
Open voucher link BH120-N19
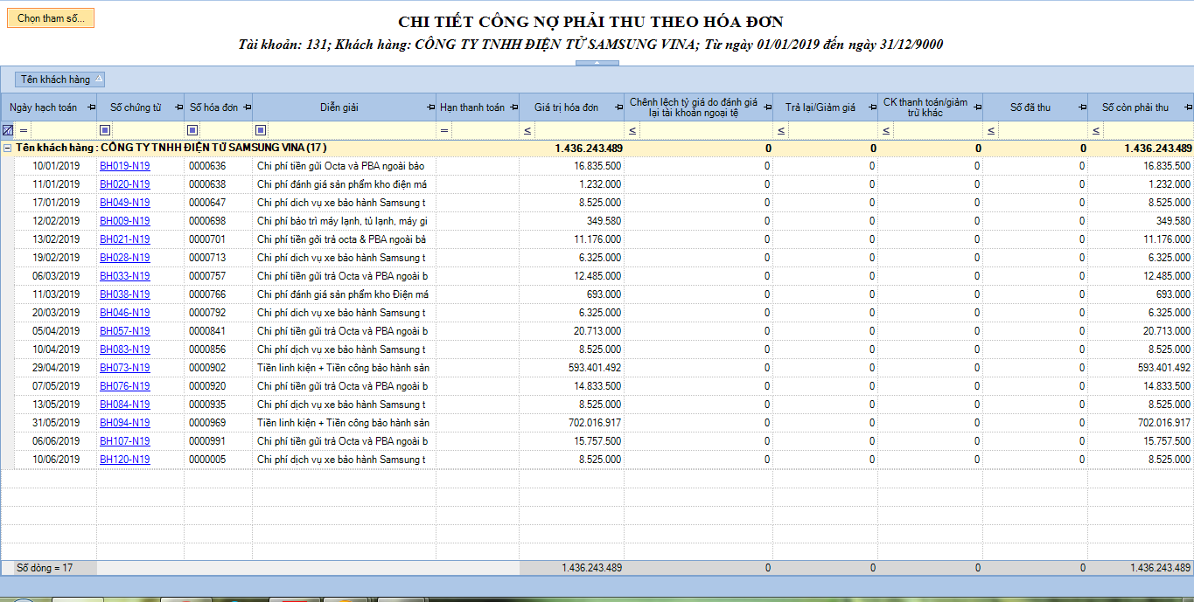pos(124,460)
